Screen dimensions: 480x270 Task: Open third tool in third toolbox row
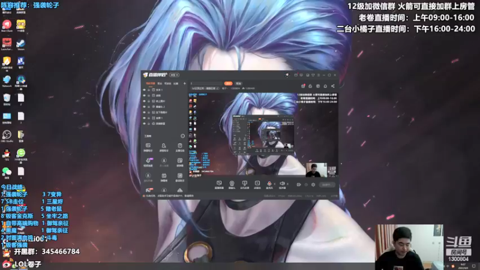pyautogui.click(x=179, y=177)
